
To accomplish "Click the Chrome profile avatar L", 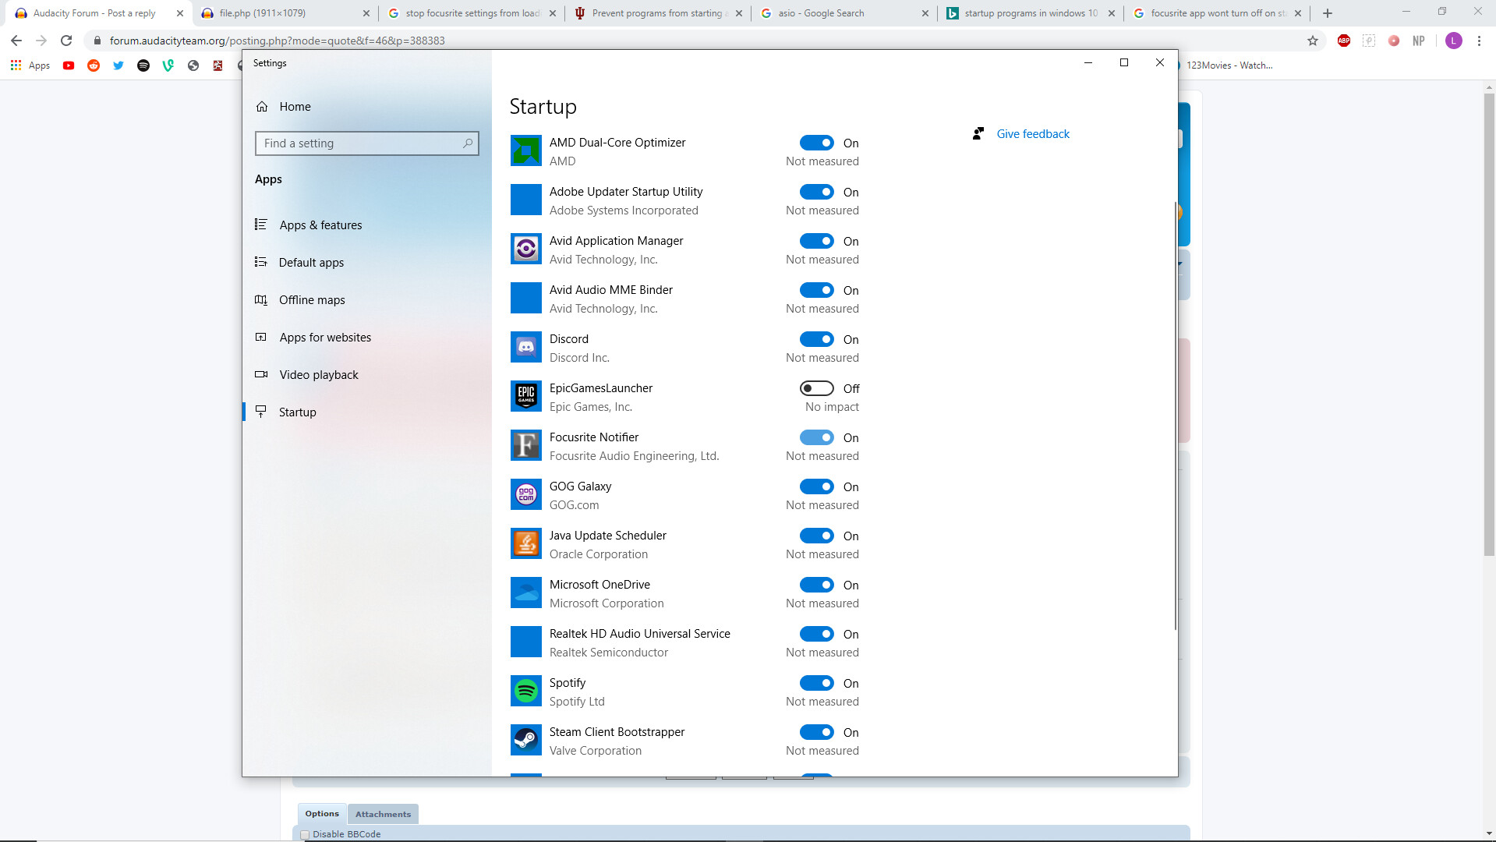I will click(x=1453, y=41).
